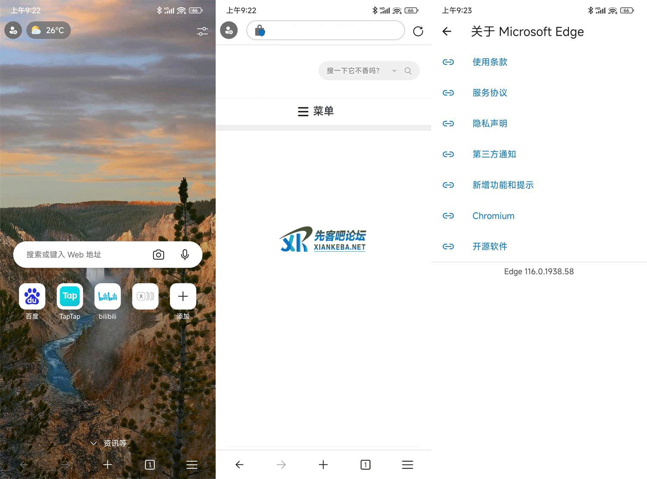The width and height of the screenshot is (647, 479).
Task: Select the 新增功能和提示 entry
Action: pyautogui.click(x=503, y=185)
